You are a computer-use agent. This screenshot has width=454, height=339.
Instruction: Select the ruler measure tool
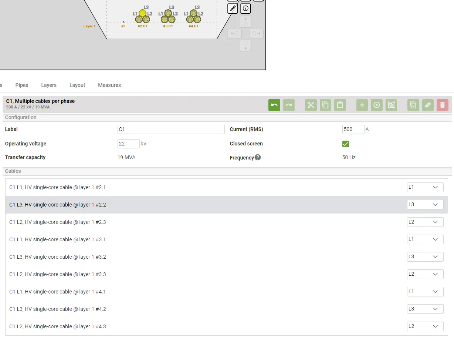point(233,8)
